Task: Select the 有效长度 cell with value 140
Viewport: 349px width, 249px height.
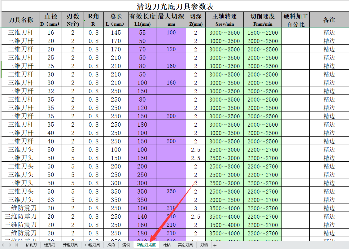Action: coord(142,216)
